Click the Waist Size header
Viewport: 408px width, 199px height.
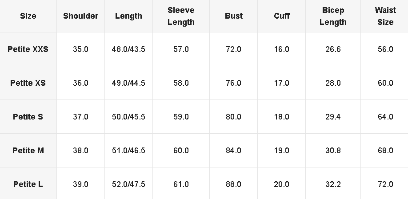[385, 16]
